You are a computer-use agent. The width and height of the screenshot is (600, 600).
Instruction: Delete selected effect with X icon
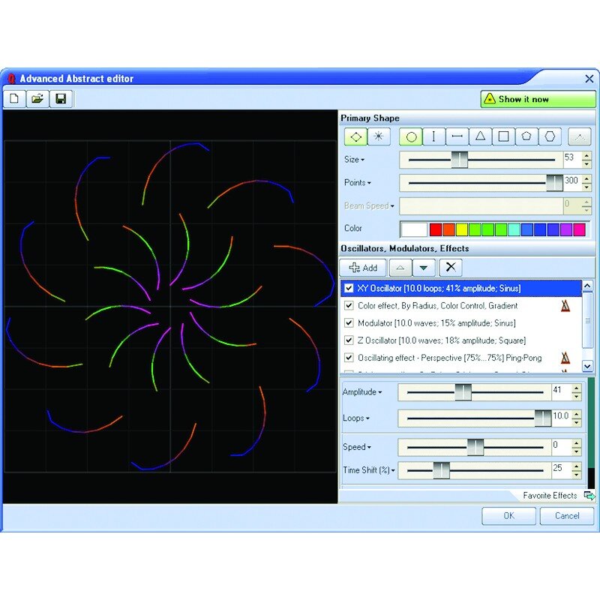(451, 267)
